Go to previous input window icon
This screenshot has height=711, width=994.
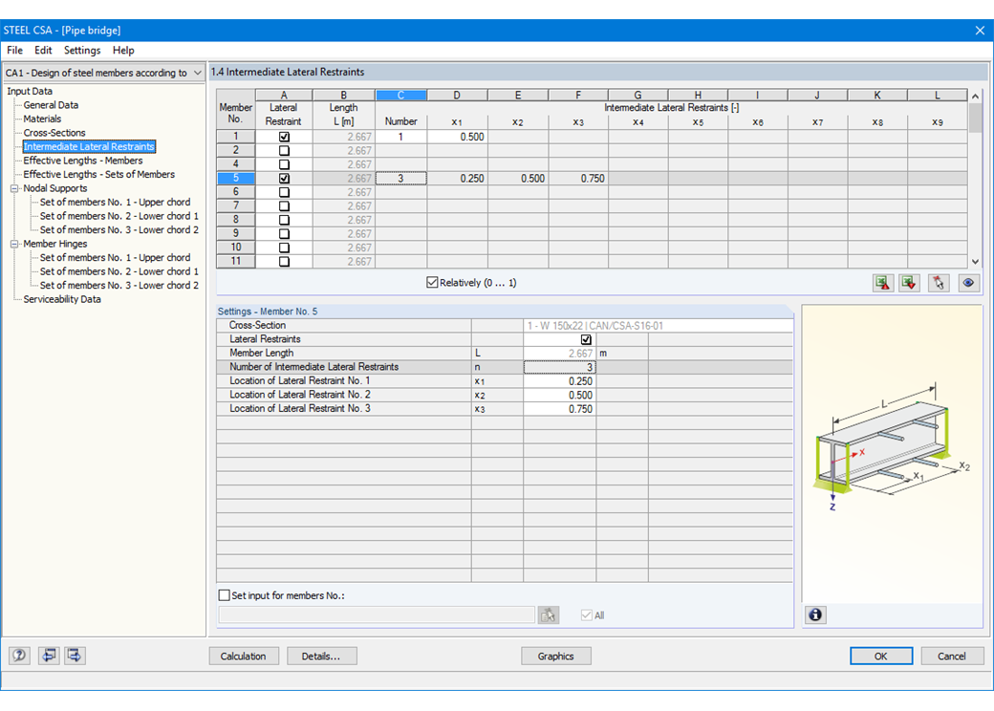[49, 656]
